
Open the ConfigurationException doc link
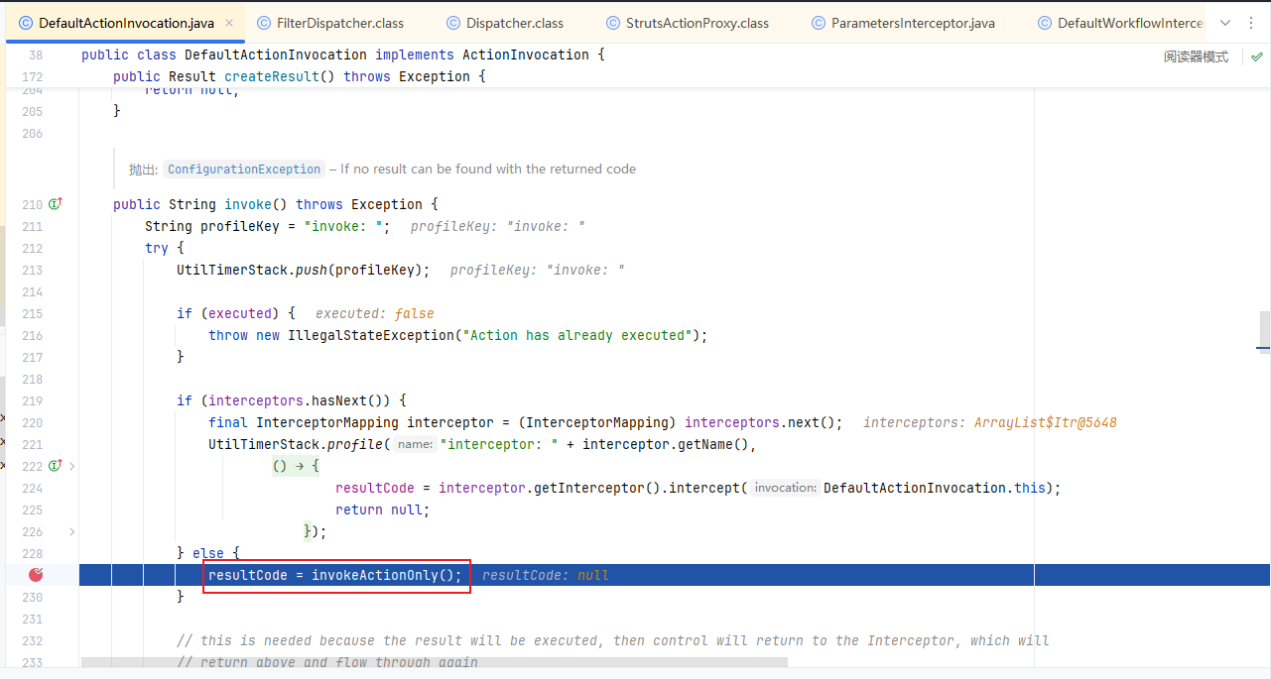pos(244,169)
